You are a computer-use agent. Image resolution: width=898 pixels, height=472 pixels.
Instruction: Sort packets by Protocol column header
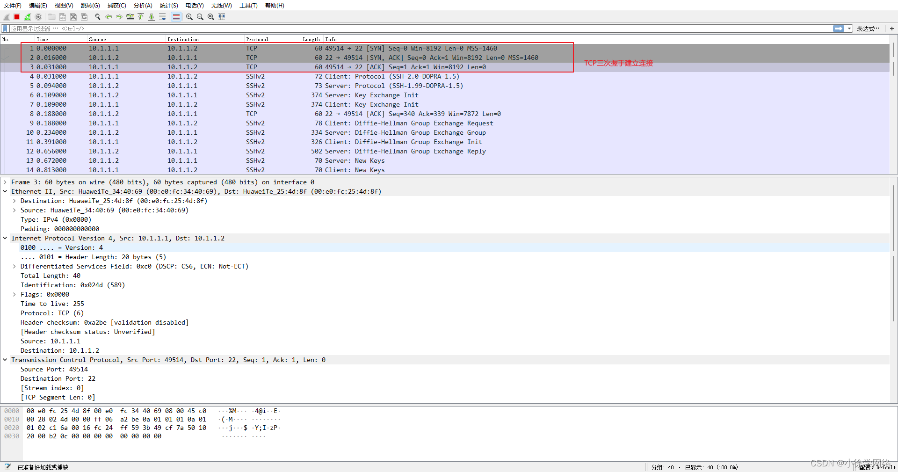[x=273, y=39]
